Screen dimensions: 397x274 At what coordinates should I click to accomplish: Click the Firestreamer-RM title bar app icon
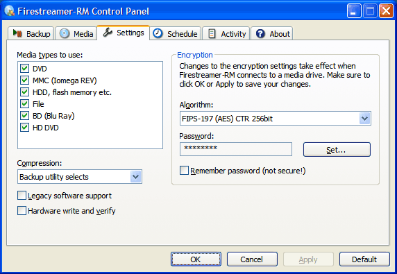pyautogui.click(x=9, y=11)
